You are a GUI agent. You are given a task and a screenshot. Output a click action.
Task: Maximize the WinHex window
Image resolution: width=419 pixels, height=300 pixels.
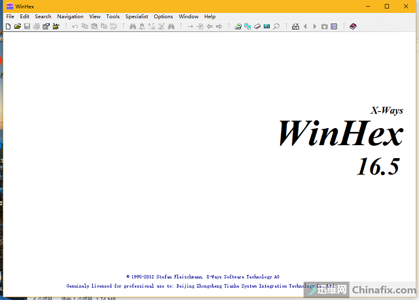tap(387, 6)
